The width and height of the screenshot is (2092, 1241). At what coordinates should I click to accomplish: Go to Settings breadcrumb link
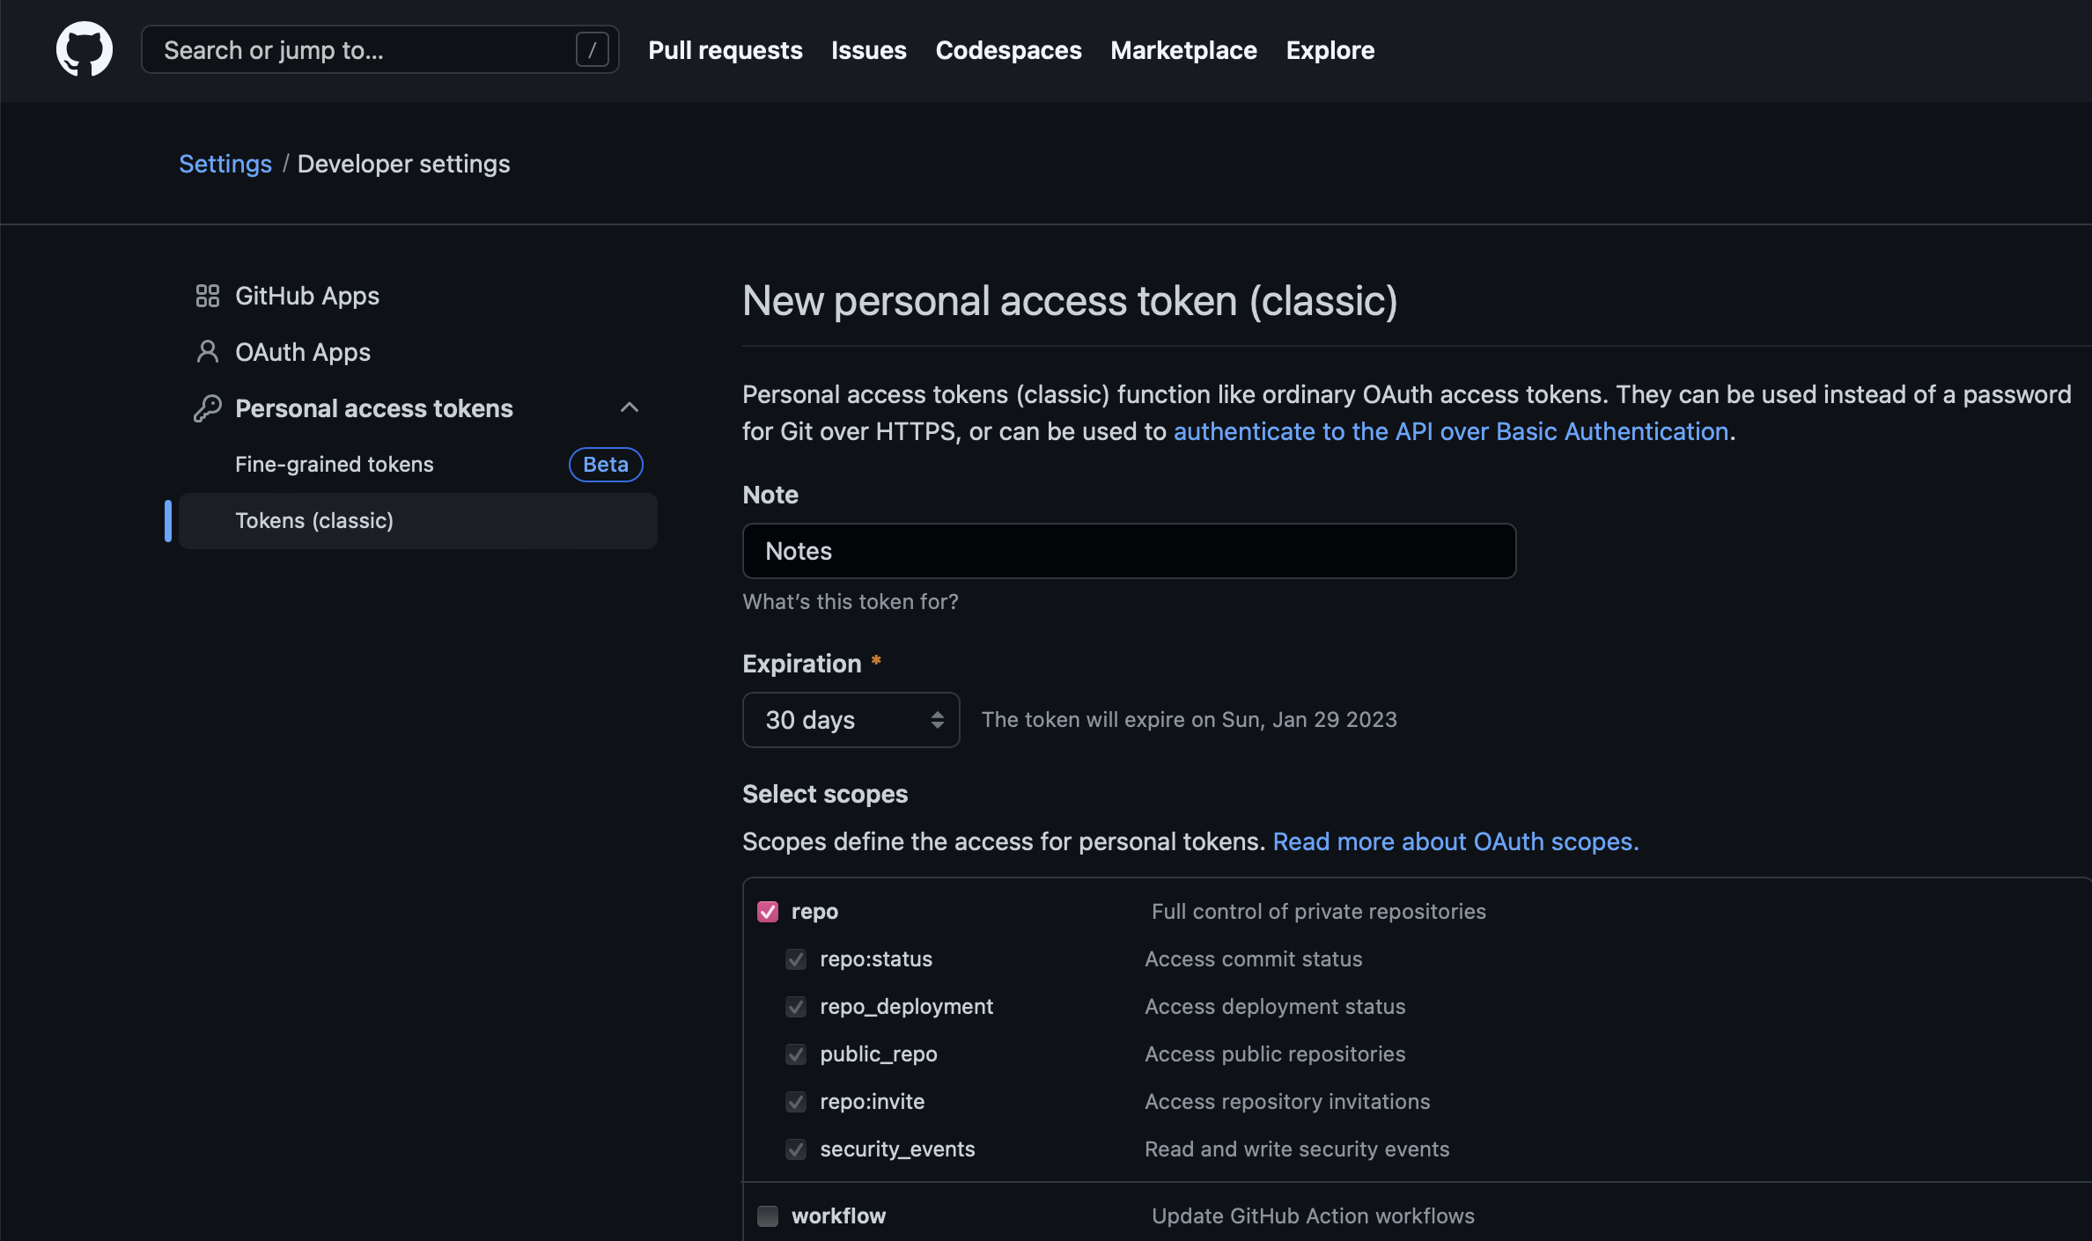[x=225, y=164]
